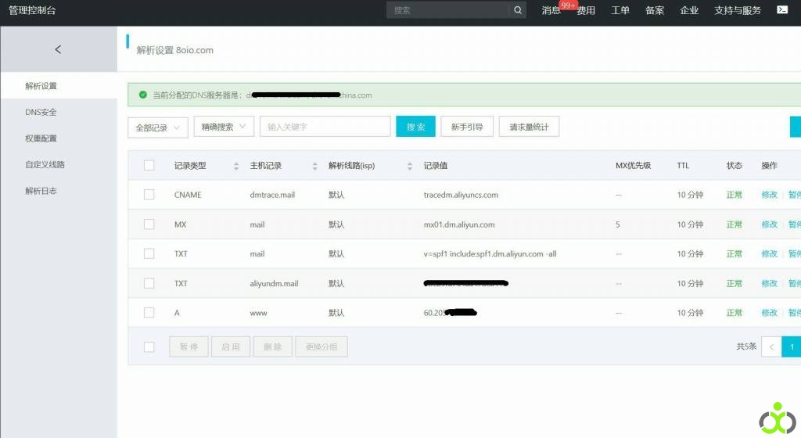Sort by 主机记录 column arrows

pos(314,166)
